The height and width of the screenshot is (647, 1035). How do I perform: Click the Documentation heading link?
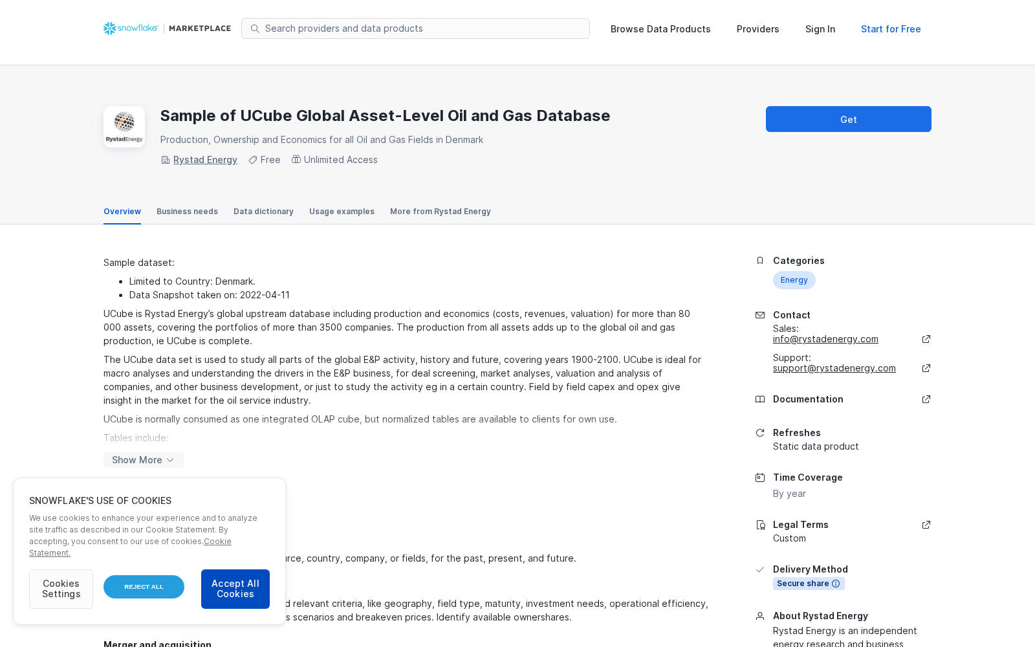pos(808,399)
